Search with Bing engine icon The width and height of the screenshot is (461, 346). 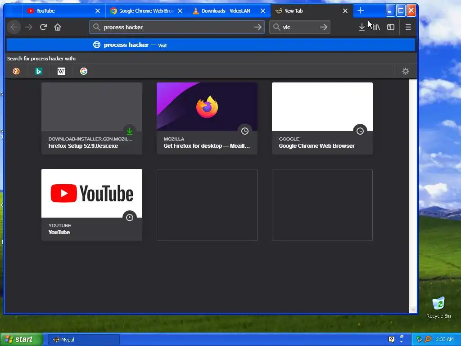(x=39, y=71)
